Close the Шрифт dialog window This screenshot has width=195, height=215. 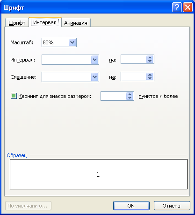tap(188, 7)
